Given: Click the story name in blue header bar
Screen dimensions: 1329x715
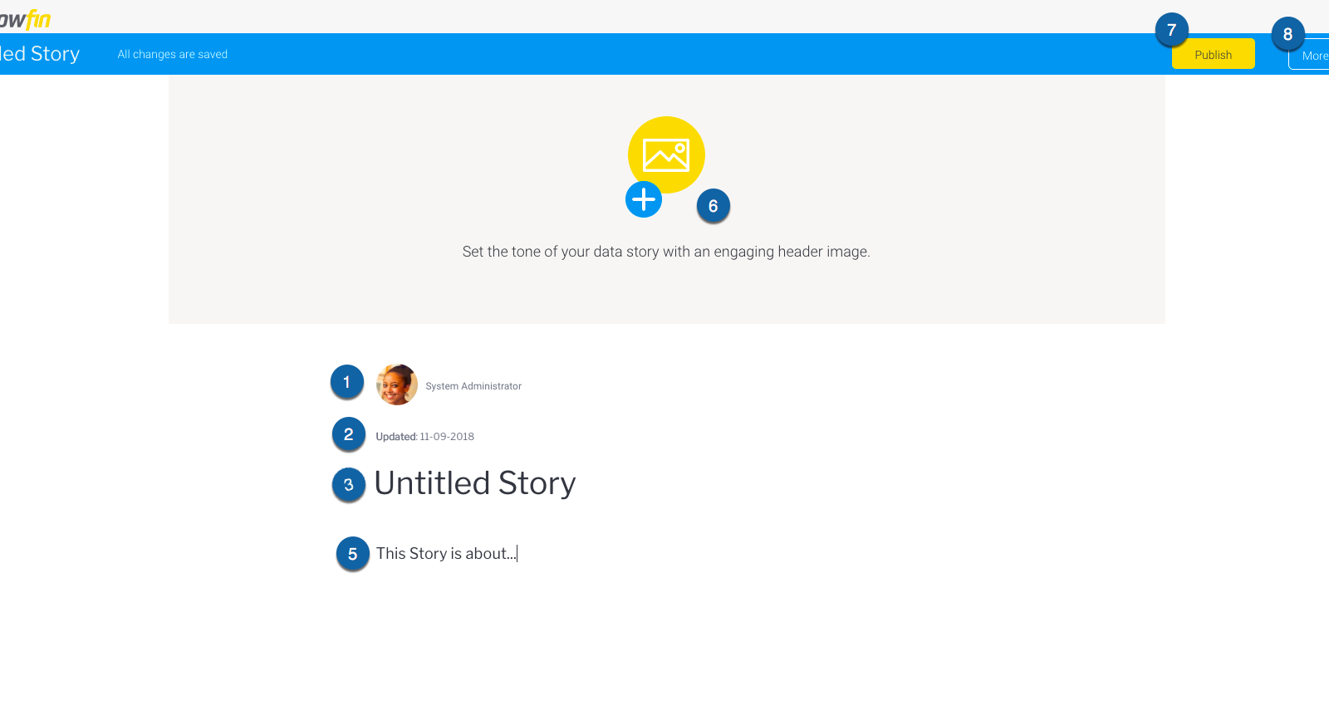Looking at the screenshot, I should [40, 54].
